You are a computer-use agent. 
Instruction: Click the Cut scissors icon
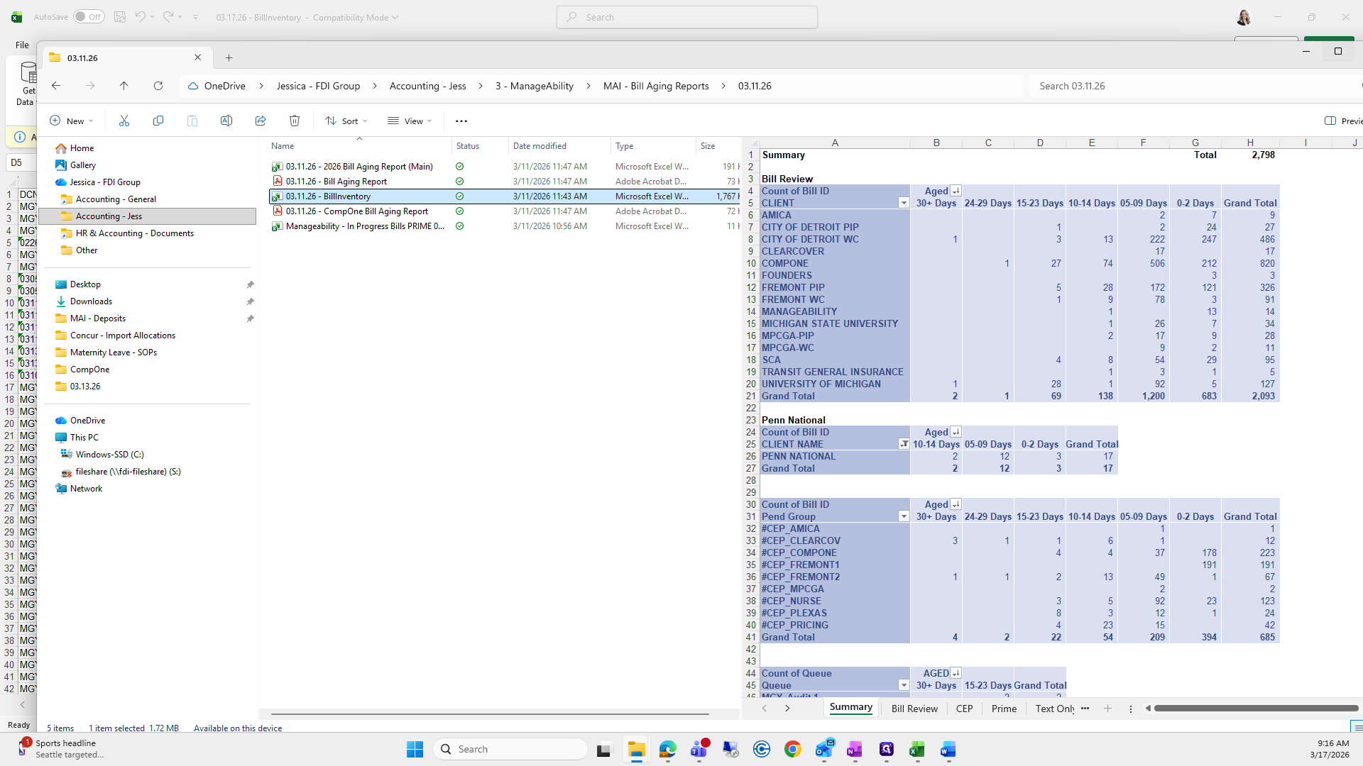(124, 121)
